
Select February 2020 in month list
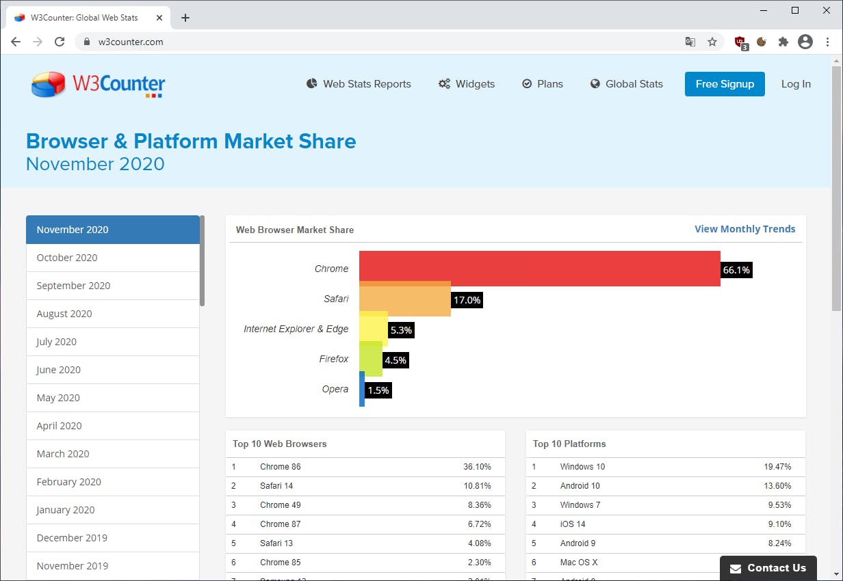click(x=113, y=482)
